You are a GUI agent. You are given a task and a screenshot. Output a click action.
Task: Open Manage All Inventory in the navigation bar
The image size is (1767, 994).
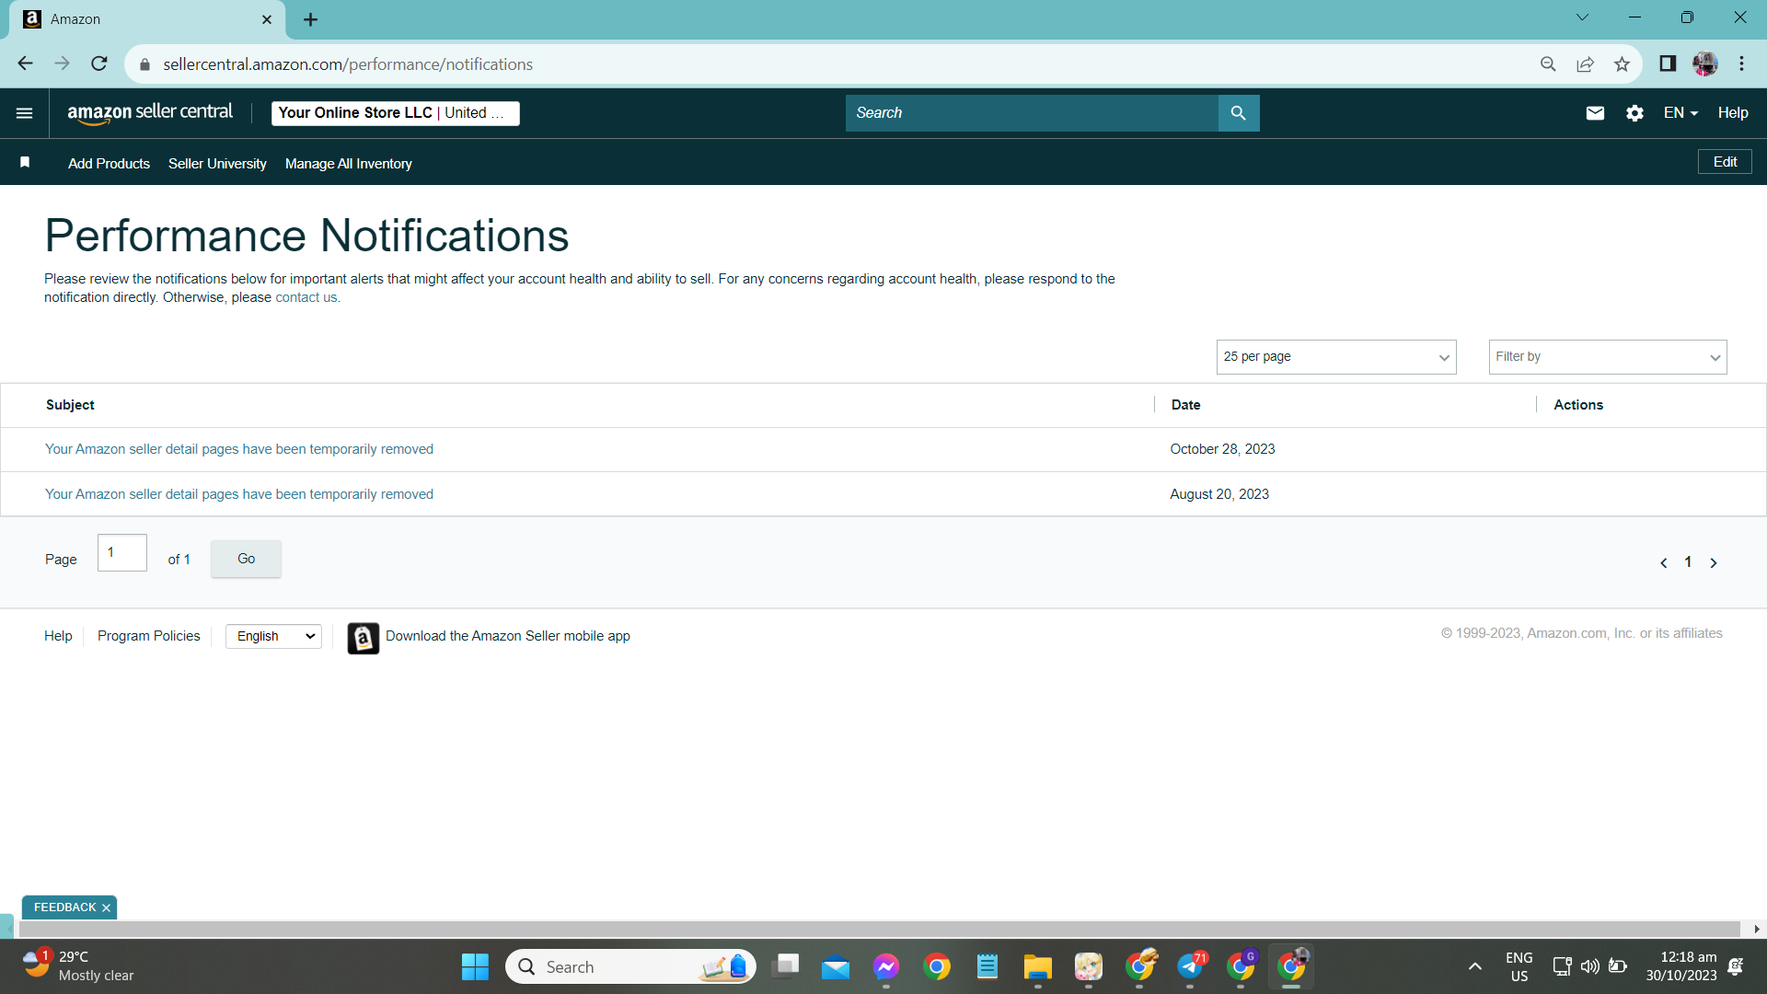349,164
